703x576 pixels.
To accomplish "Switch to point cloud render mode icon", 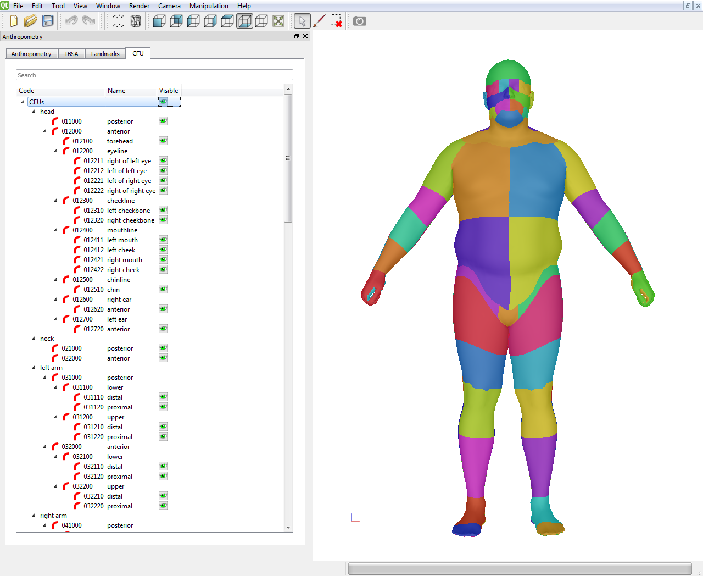I will 118,21.
